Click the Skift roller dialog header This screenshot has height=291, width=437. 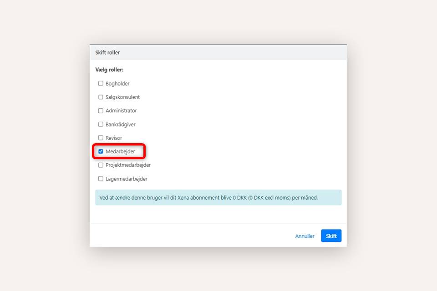(218, 53)
